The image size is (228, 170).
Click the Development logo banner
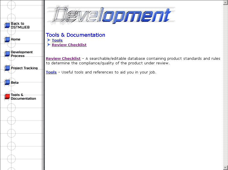pos(111,15)
